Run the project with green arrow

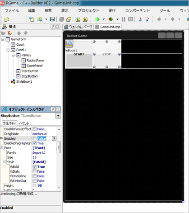[x=97, y=19]
